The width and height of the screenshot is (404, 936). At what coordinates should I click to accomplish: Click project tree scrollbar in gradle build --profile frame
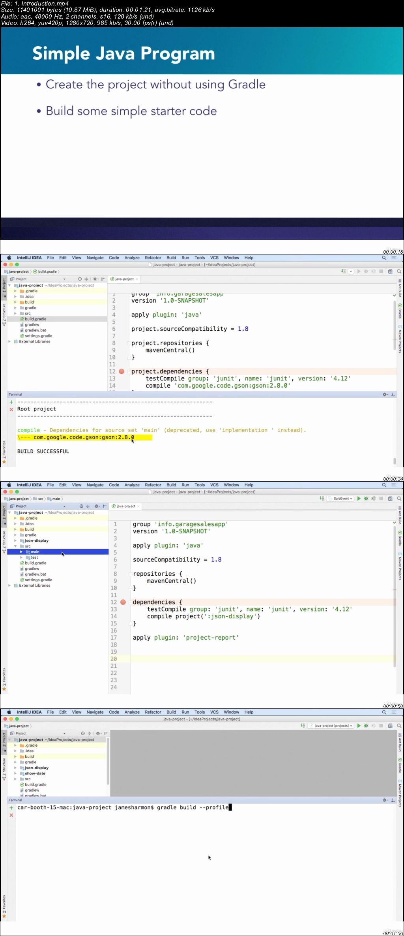tap(108, 761)
